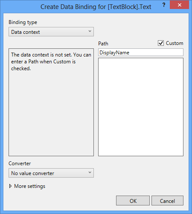The height and width of the screenshot is (214, 192).
Task: Click the Path label
Action: (x=103, y=44)
